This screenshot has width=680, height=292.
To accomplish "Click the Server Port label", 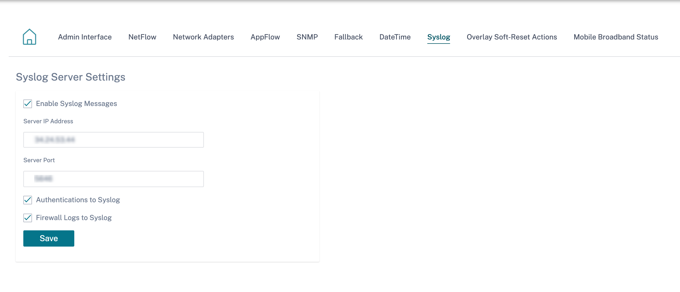I will coord(39,160).
